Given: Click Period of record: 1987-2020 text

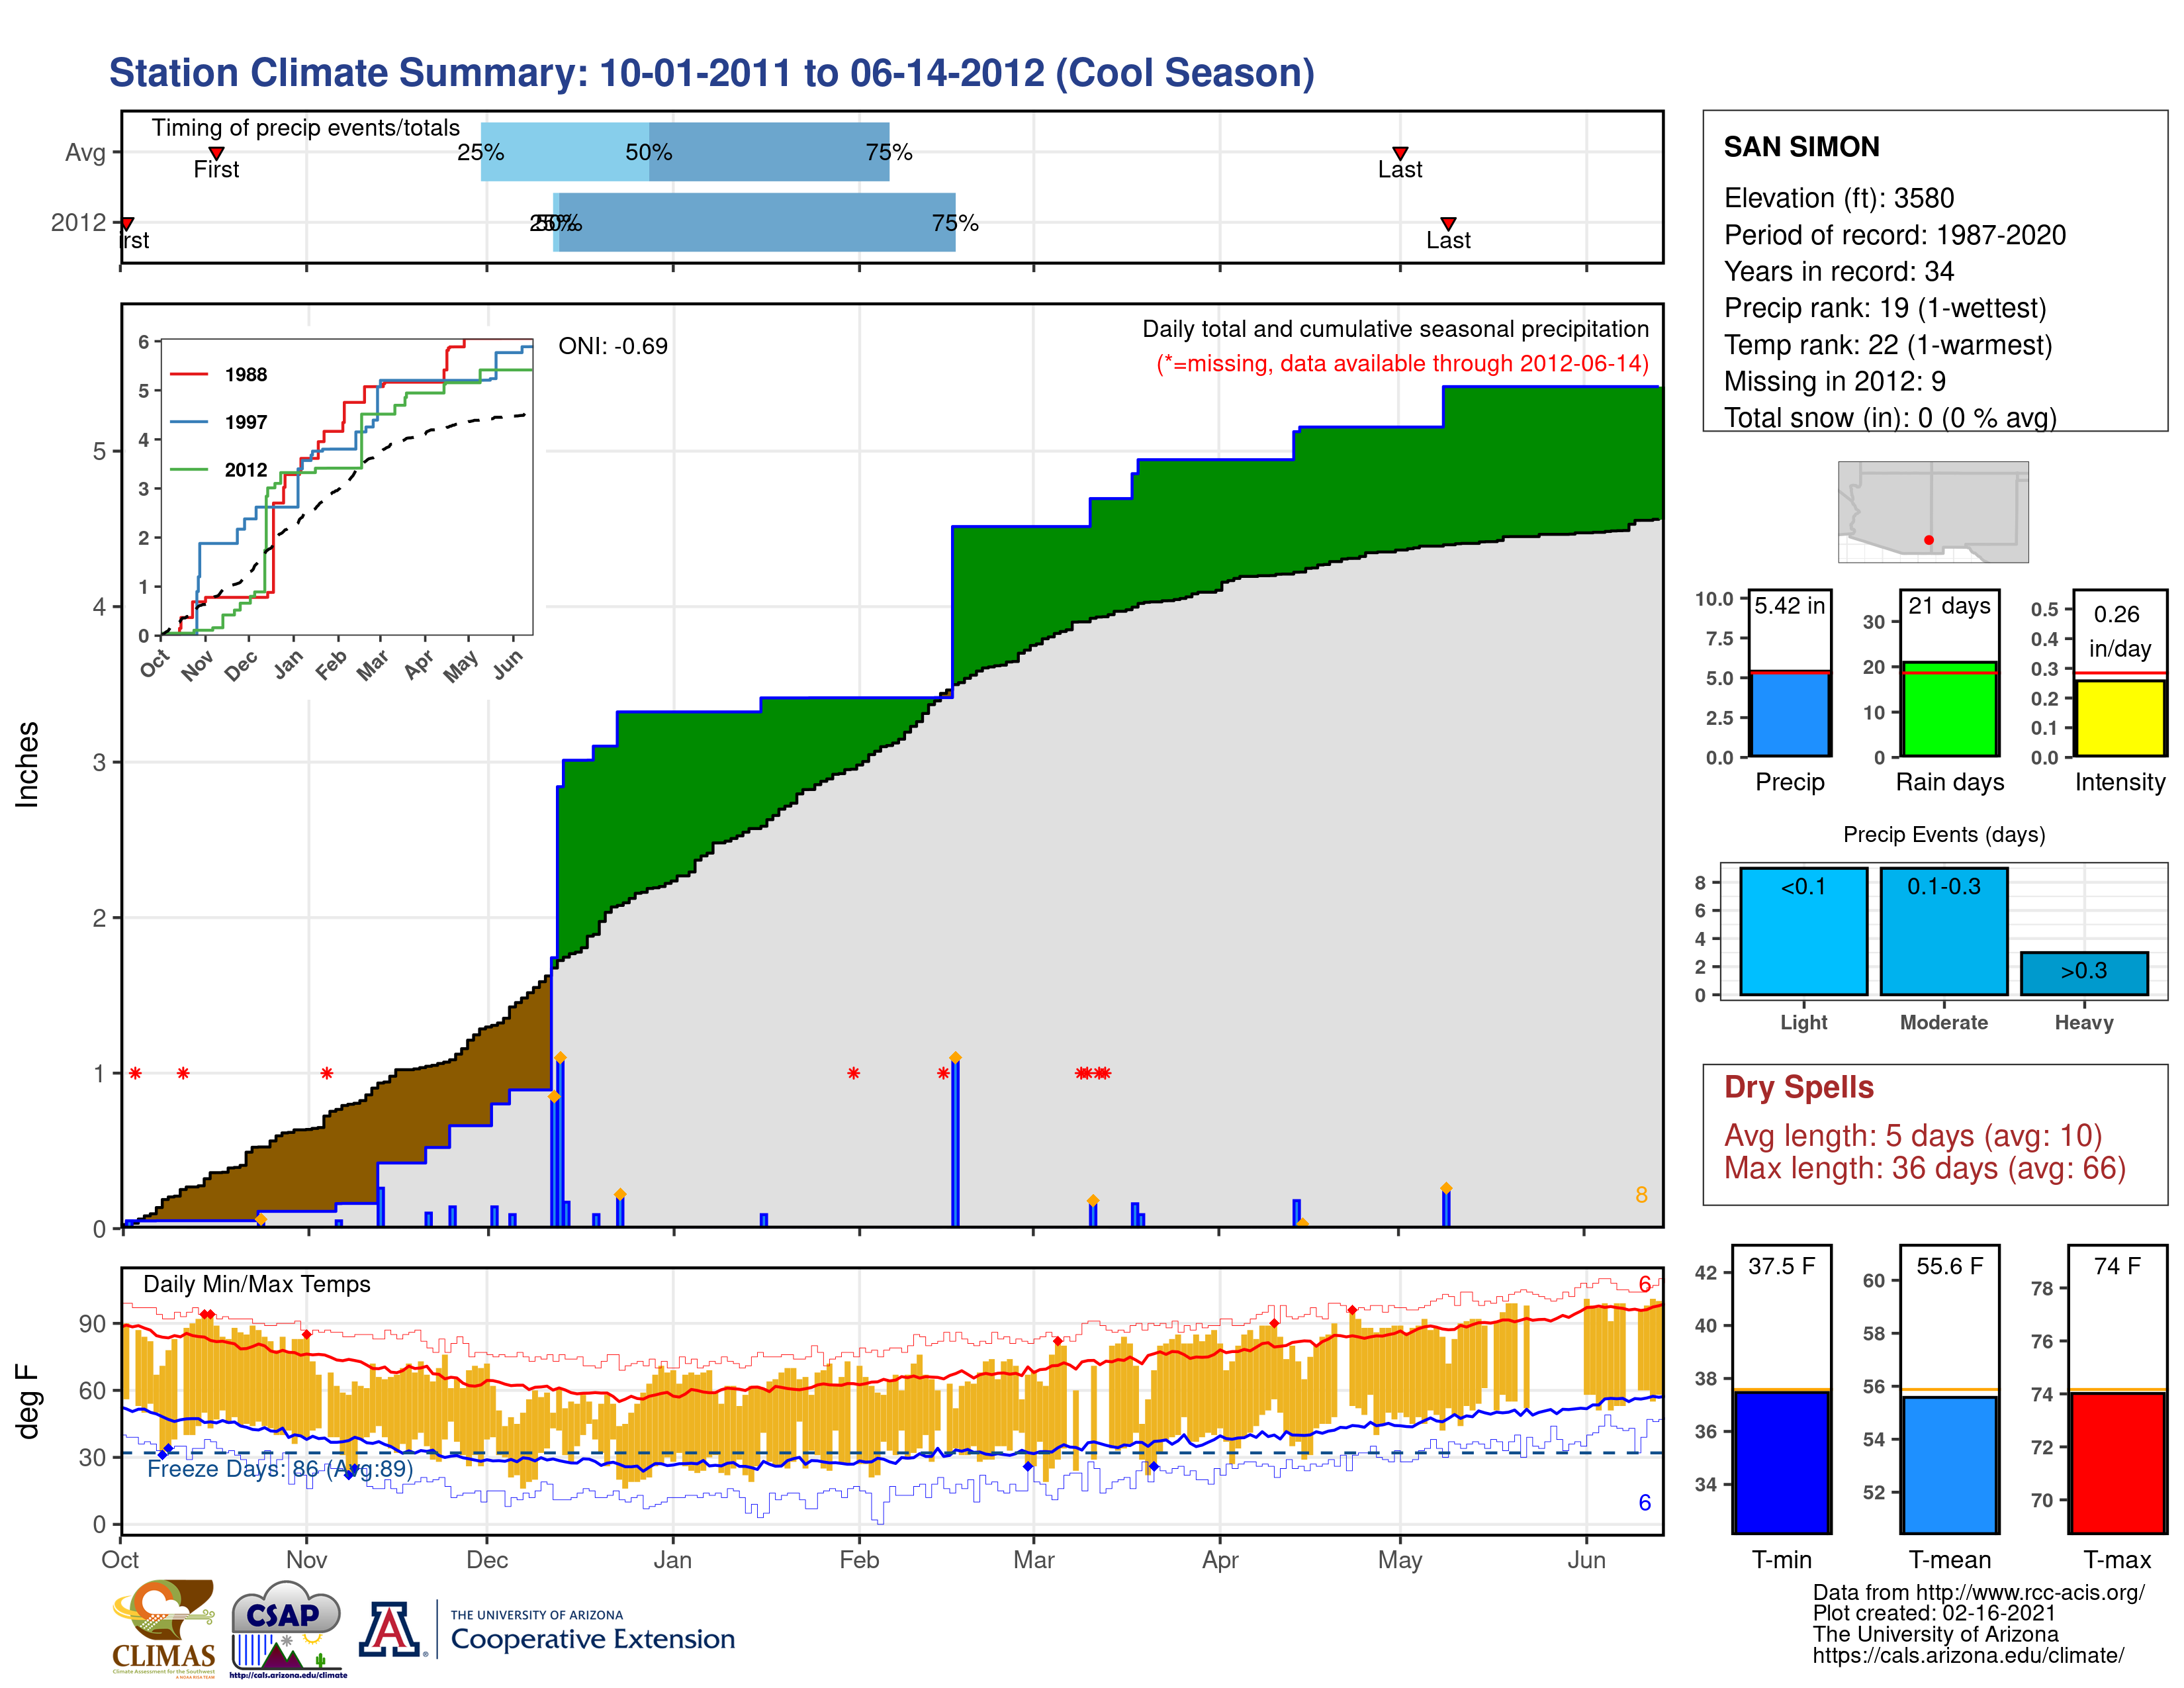Looking at the screenshot, I should (x=1895, y=235).
